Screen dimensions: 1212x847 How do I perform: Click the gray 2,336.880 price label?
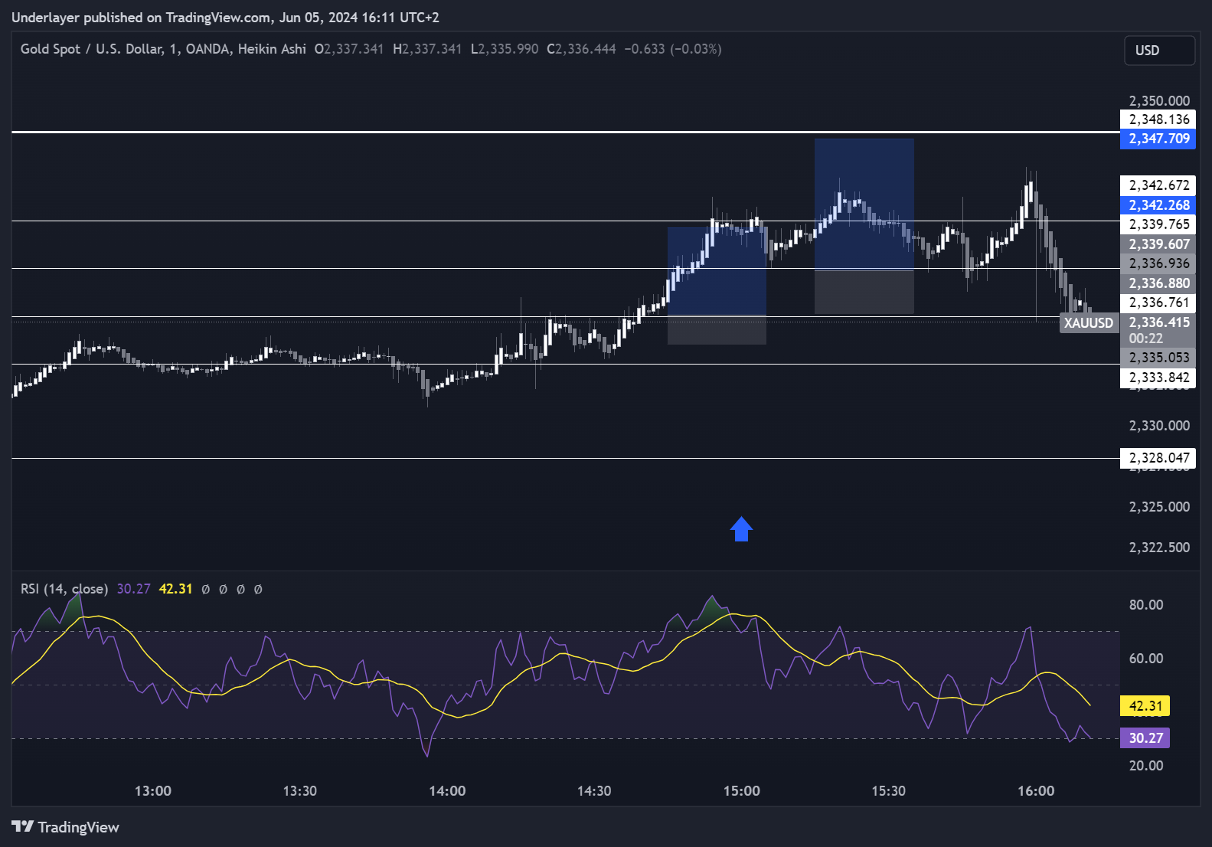pyautogui.click(x=1158, y=283)
